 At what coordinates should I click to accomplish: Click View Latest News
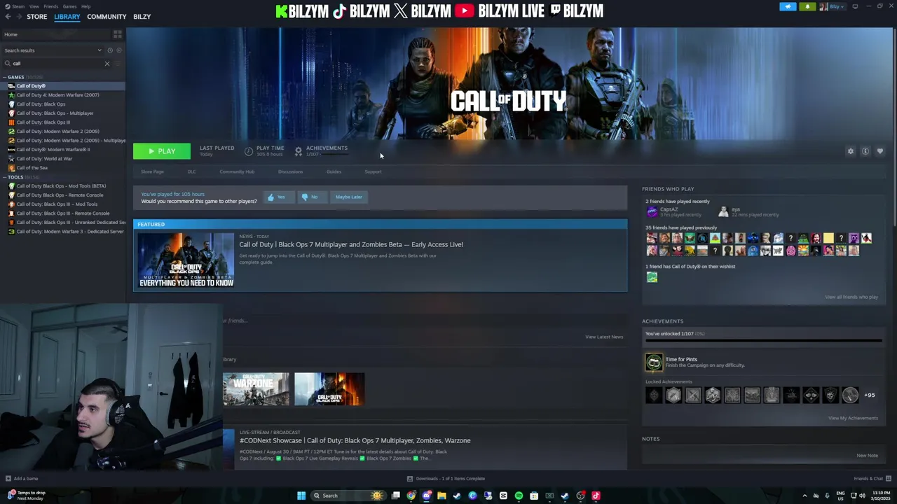[604, 337]
